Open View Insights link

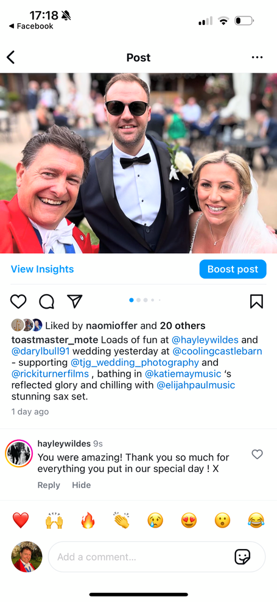(x=42, y=269)
